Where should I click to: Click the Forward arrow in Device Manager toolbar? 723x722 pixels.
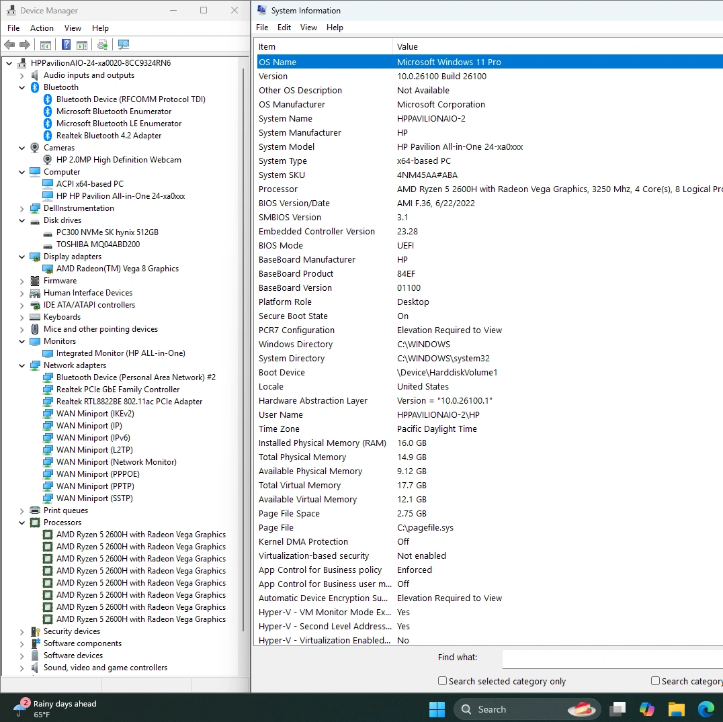[25, 45]
